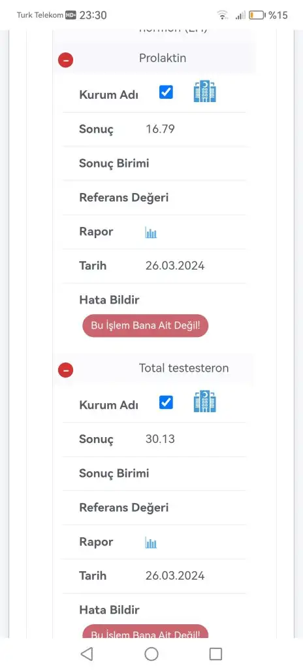Uncheck Kurum Adı checkbox under Total testesteron
The height and width of the screenshot is (670, 303).
point(166,402)
